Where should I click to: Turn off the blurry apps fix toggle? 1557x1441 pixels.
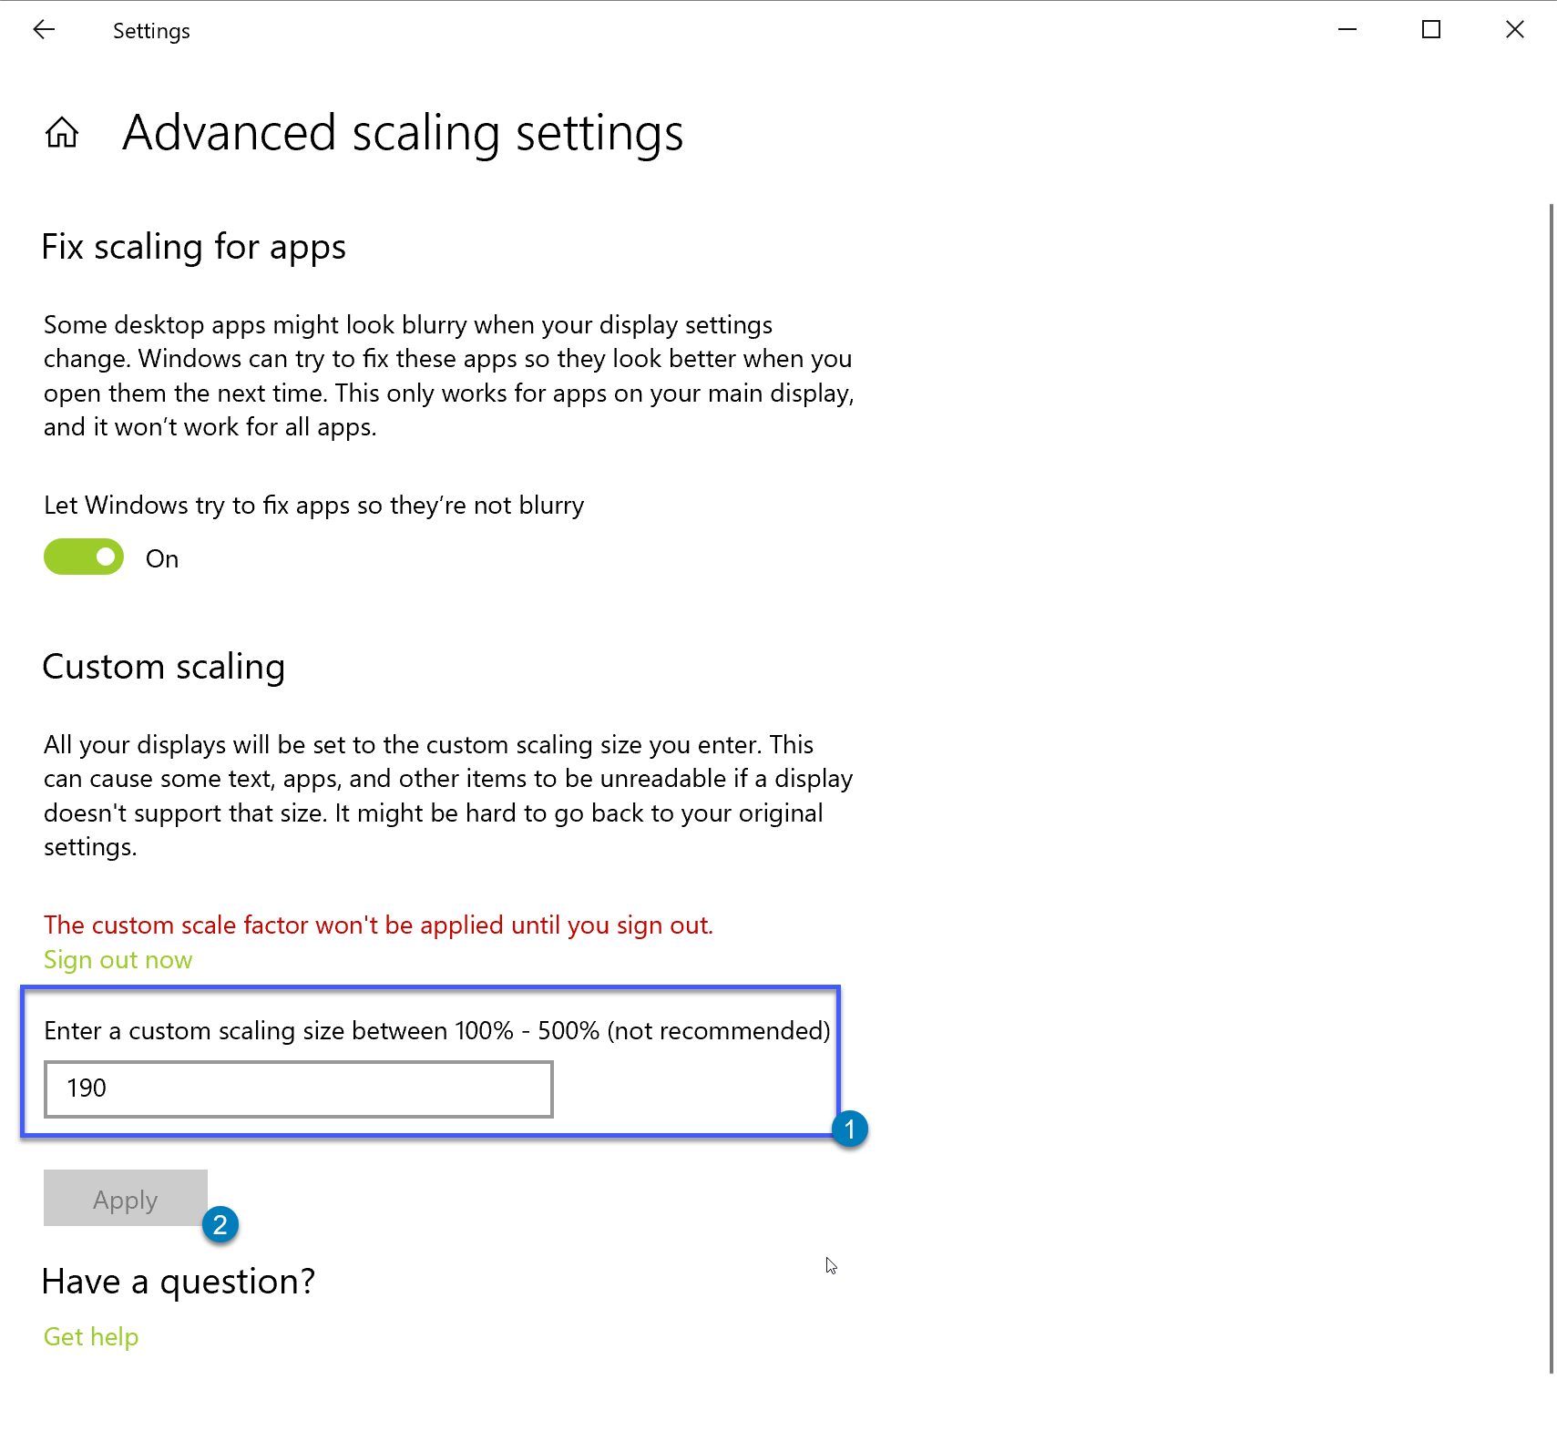[84, 557]
